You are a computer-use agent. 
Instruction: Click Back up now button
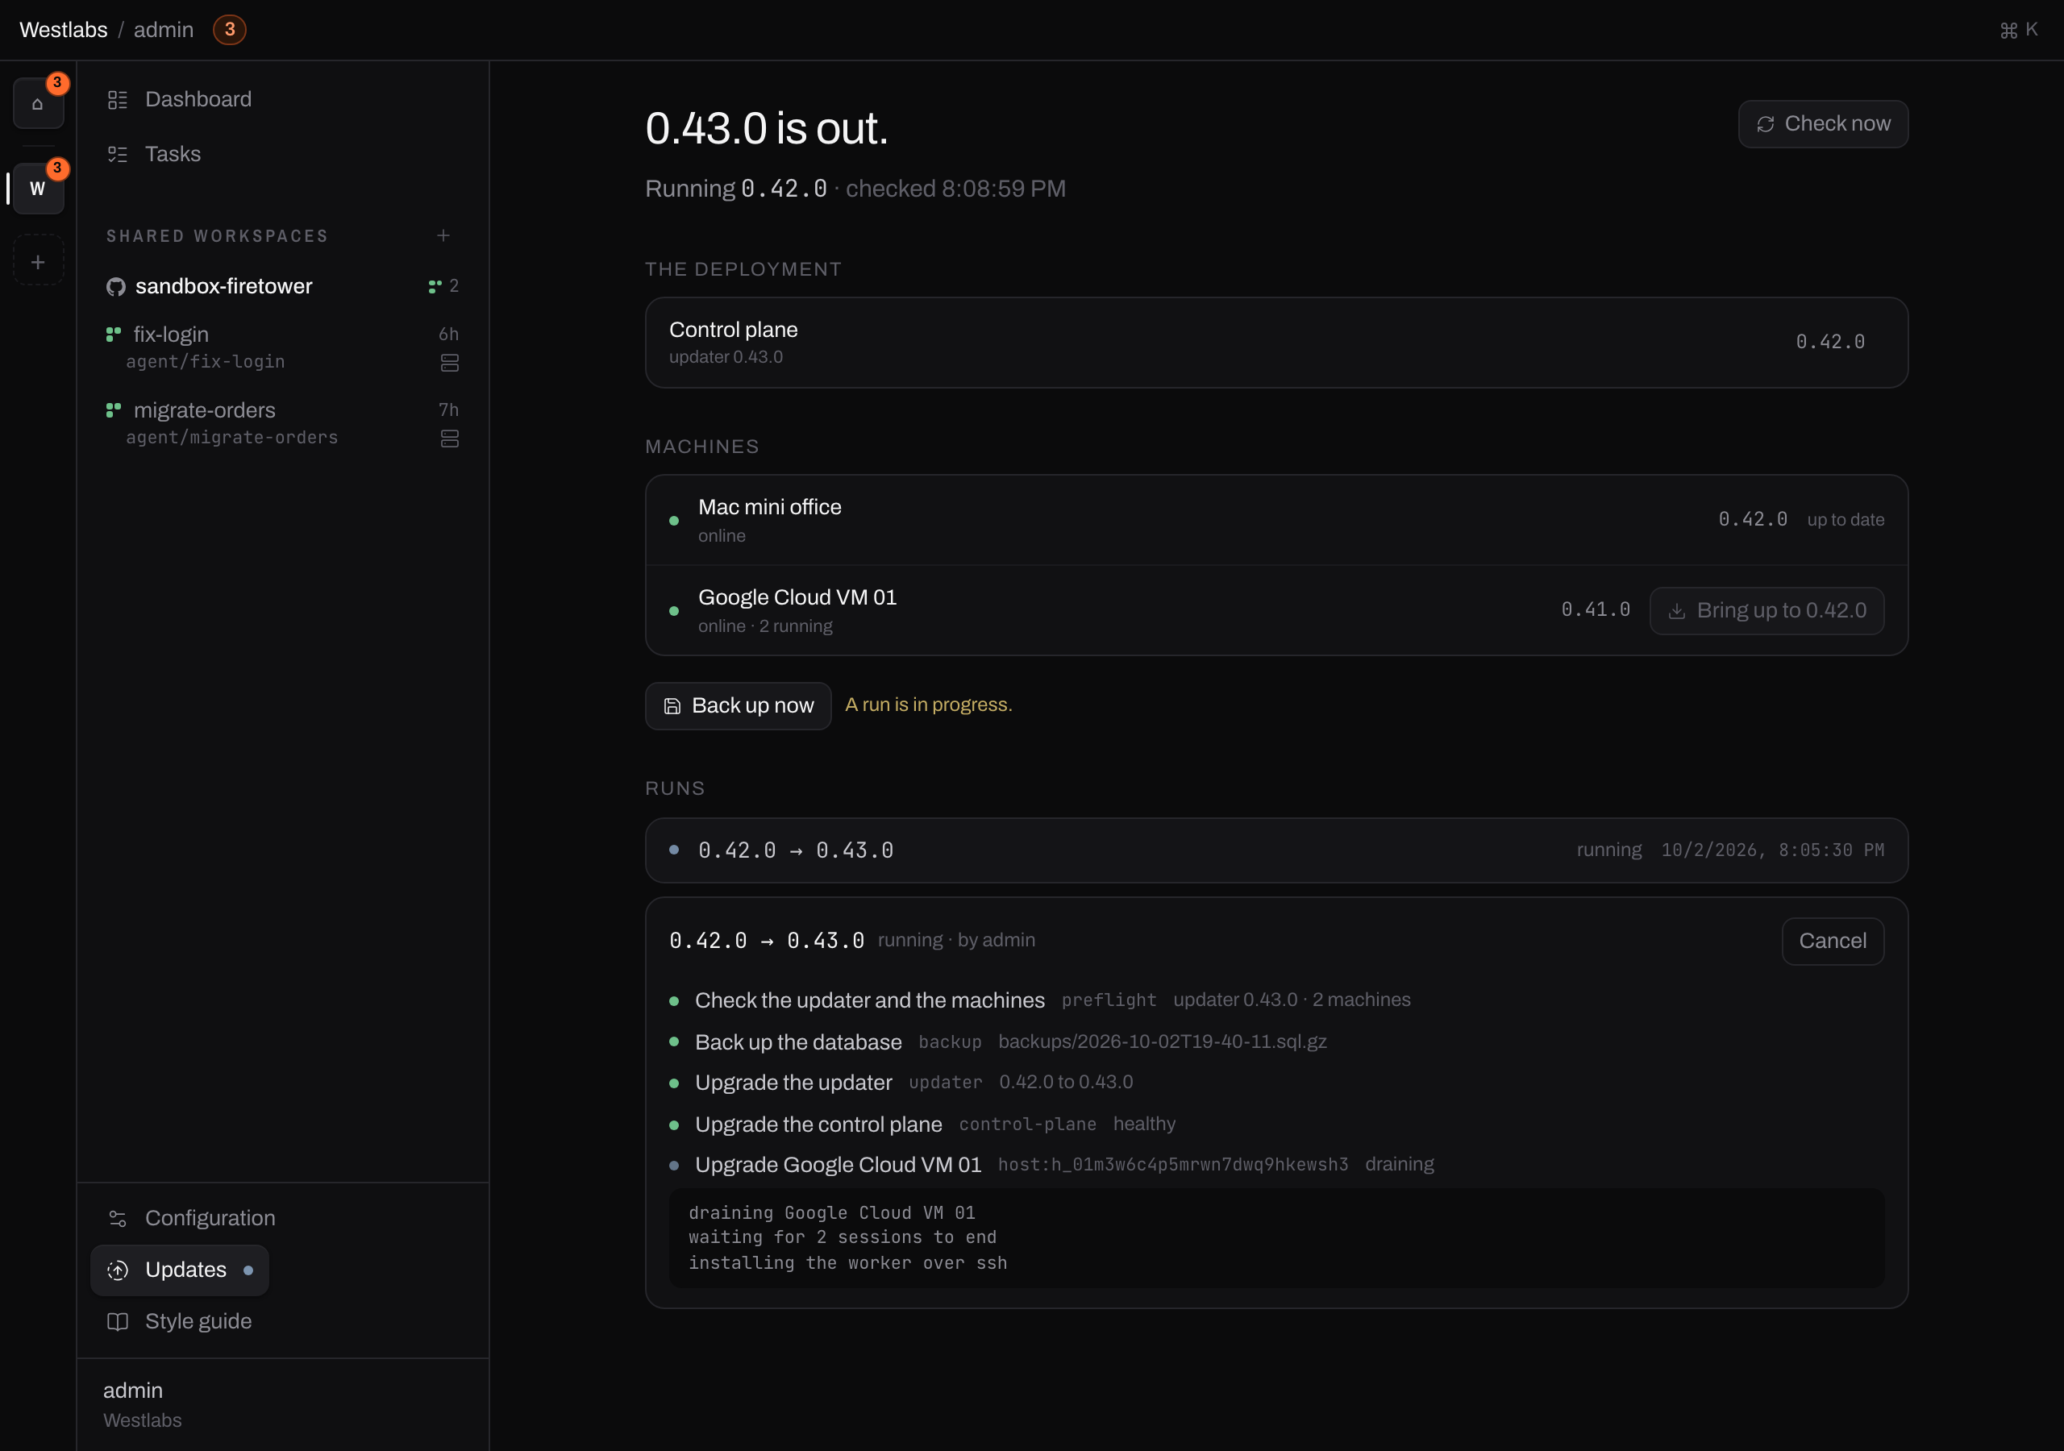[738, 705]
